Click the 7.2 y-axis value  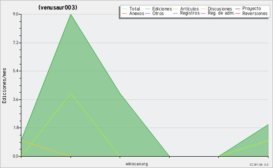click(15, 43)
